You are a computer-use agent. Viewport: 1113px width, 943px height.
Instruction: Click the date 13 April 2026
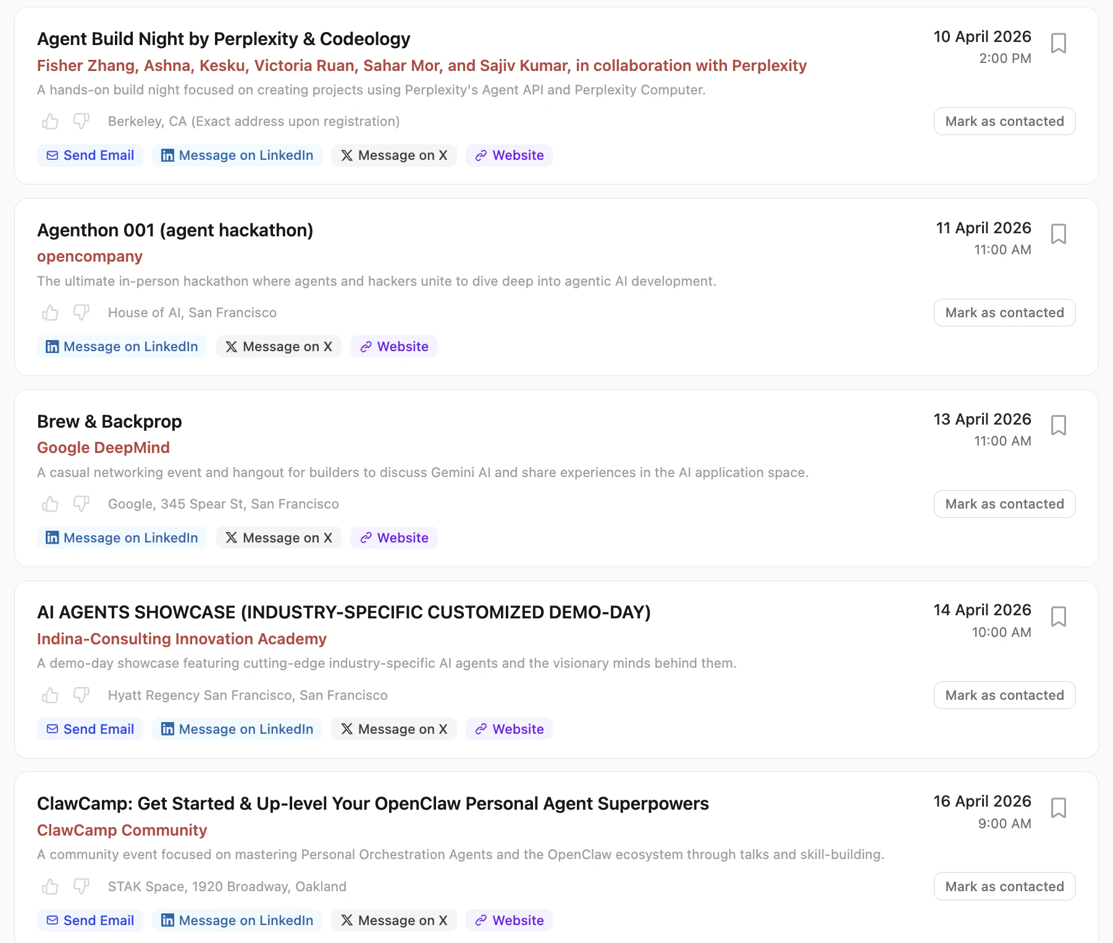982,419
